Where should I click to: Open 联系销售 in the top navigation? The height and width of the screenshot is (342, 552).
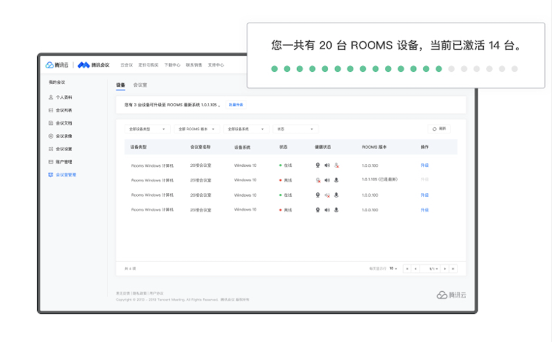tap(193, 65)
